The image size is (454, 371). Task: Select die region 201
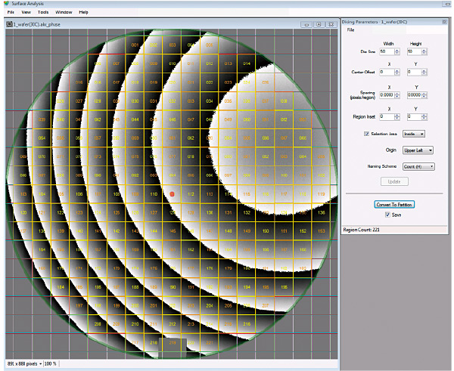pyautogui.click(x=154, y=305)
